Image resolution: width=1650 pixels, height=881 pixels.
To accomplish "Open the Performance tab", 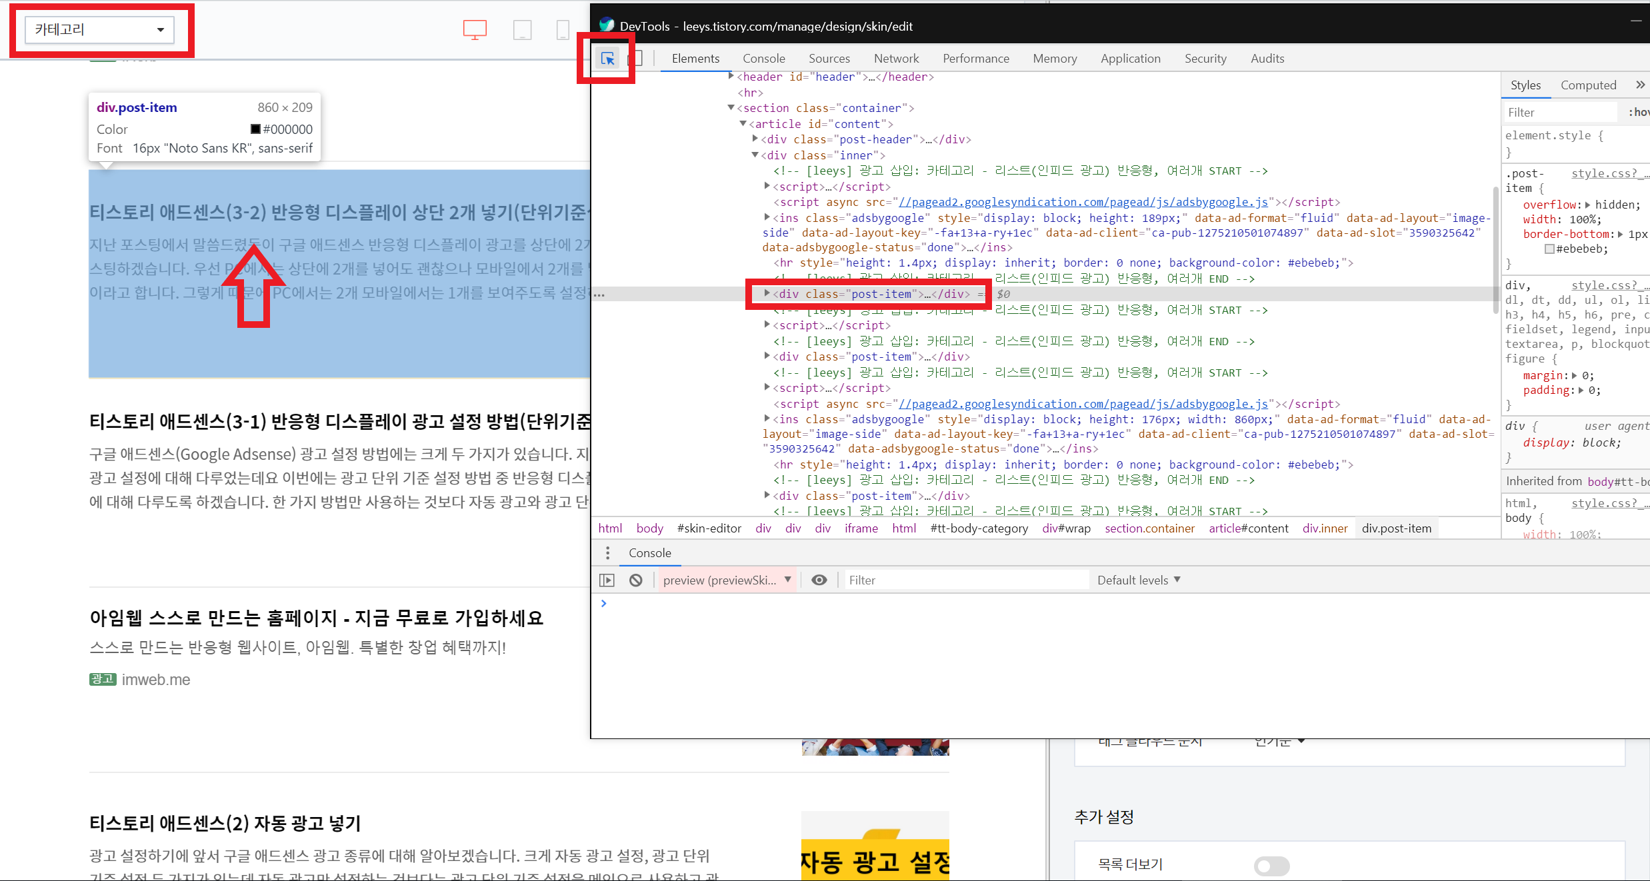I will coord(975,59).
